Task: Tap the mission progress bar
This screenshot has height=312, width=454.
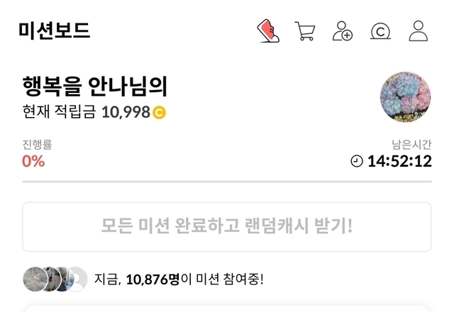Action: pos(227,182)
